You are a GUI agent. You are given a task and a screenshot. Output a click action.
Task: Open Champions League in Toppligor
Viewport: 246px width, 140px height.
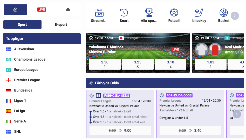pyautogui.click(x=42, y=59)
